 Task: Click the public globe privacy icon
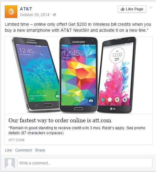coord(54,15)
